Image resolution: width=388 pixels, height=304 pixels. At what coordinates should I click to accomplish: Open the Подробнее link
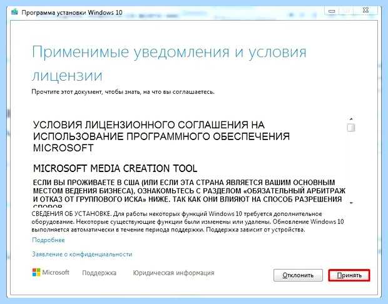click(x=48, y=240)
